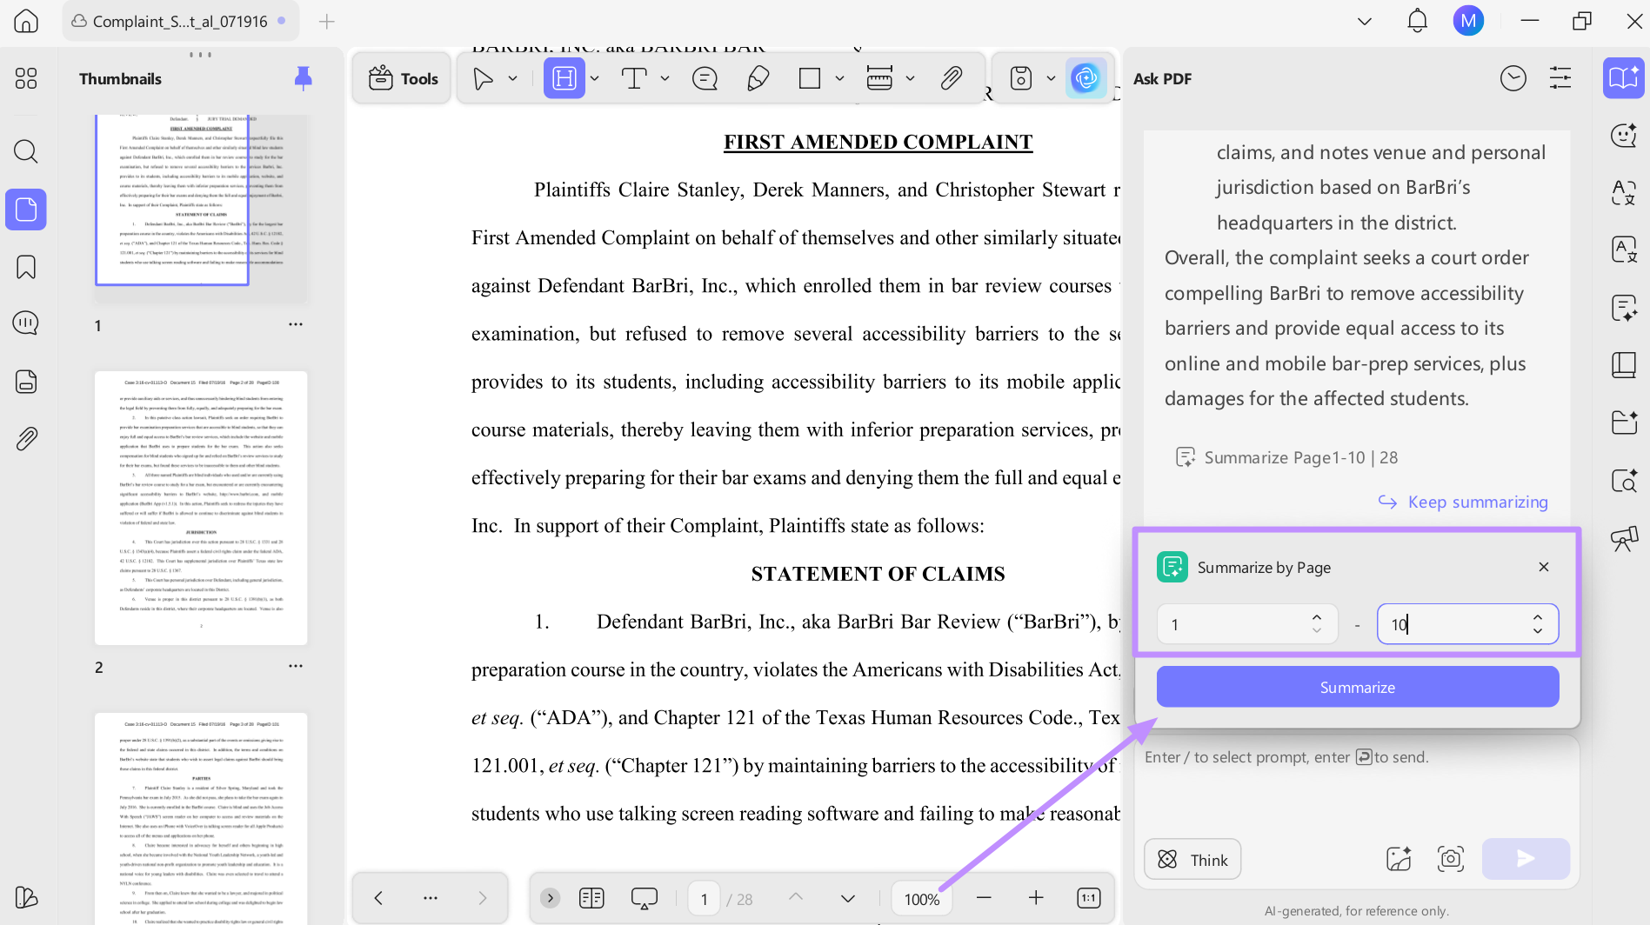
Task: Expand the Text tool dropdown arrow
Action: pos(665,78)
